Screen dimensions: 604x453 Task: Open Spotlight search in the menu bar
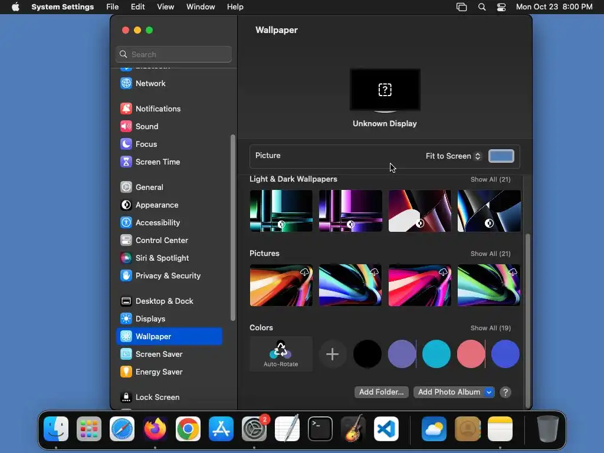coord(481,7)
